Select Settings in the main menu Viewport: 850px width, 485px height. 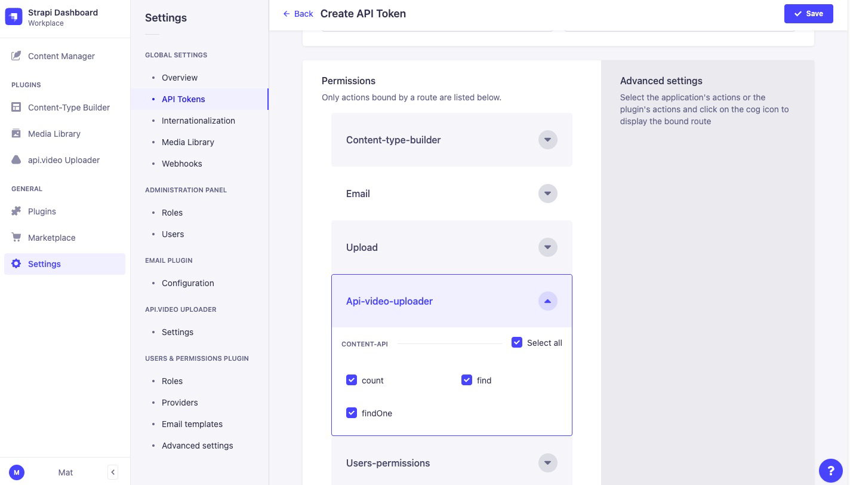tap(64, 264)
